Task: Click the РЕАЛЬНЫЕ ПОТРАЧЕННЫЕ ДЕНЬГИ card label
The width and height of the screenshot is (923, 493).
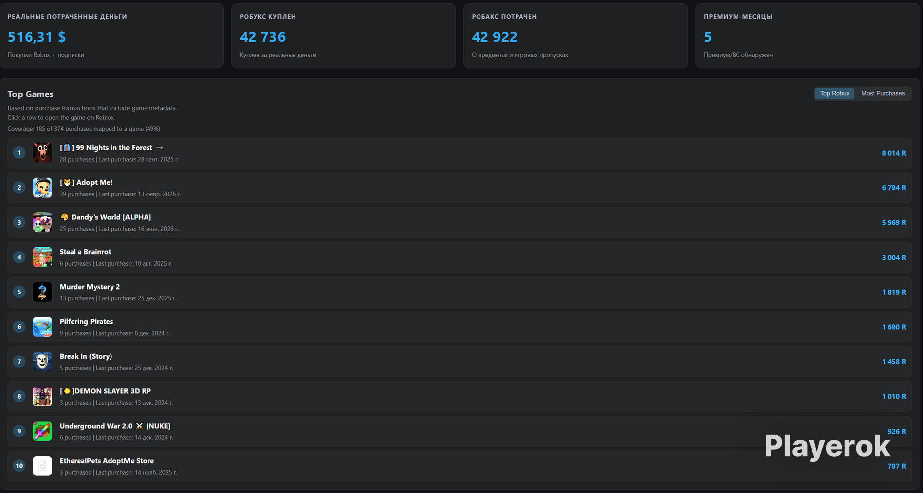Action: click(x=68, y=17)
